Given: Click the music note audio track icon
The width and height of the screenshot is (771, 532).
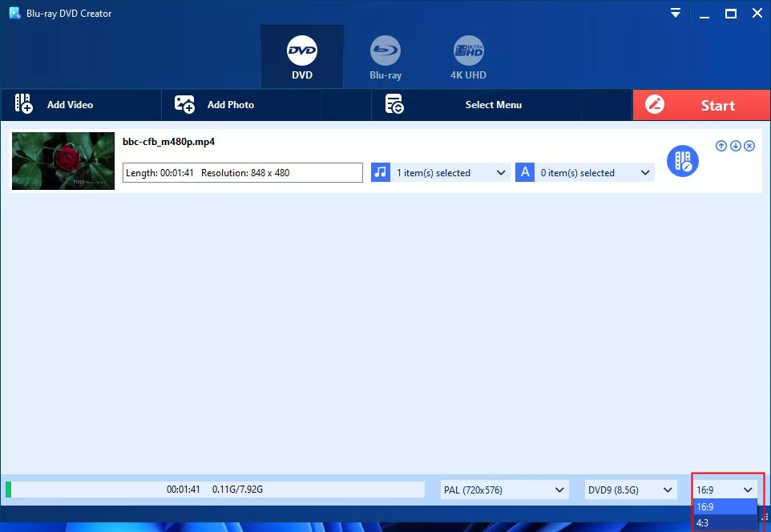Looking at the screenshot, I should (x=380, y=172).
